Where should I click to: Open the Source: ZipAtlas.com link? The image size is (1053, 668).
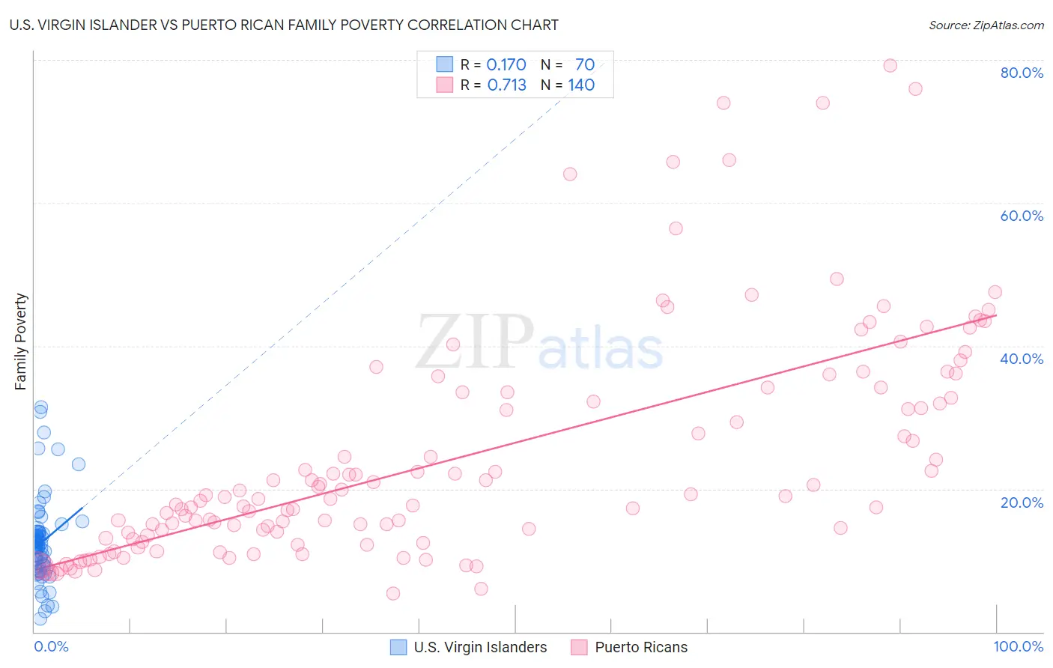(x=986, y=25)
